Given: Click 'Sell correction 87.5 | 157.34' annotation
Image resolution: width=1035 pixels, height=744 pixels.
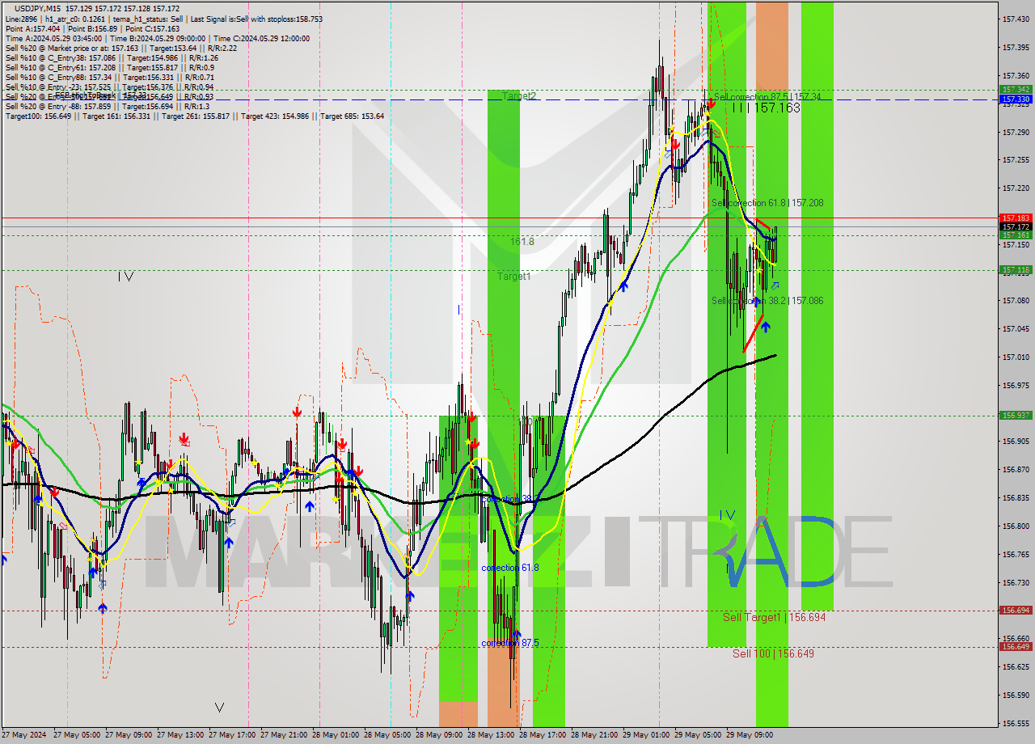Looking at the screenshot, I should 767,96.
